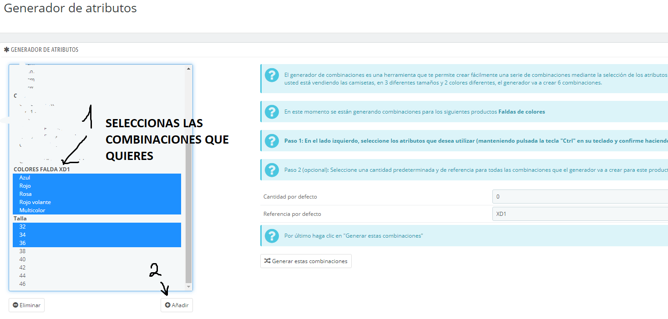Screen dimensions: 668x319
Task: Click help icon beside Faldas de colores note
Action: [x=272, y=112]
